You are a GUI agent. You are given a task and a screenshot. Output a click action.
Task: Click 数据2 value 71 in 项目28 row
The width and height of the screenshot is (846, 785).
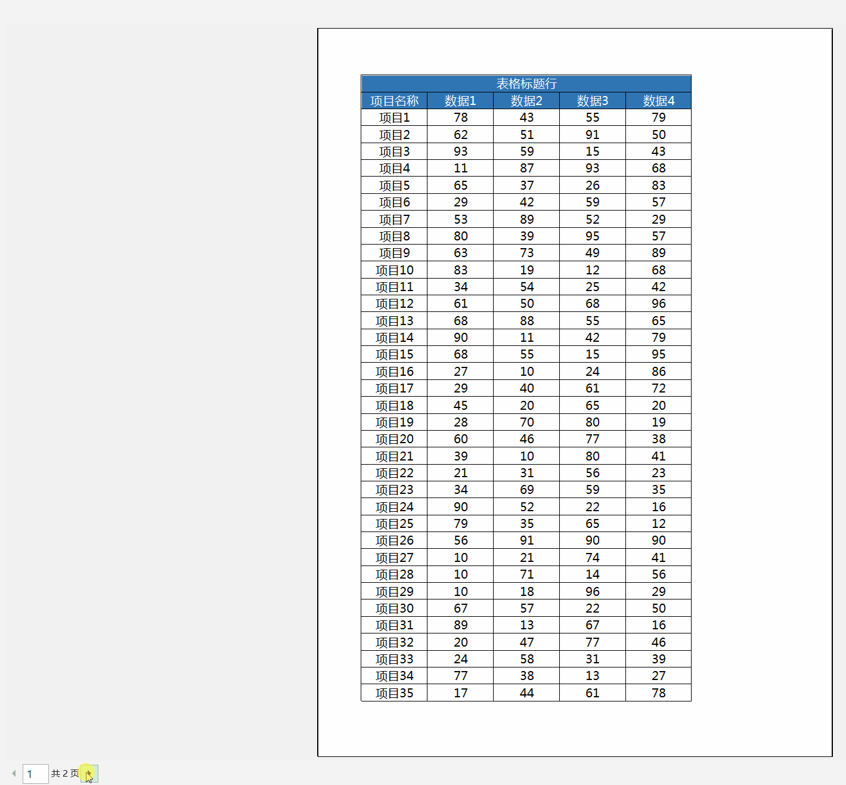tap(526, 574)
